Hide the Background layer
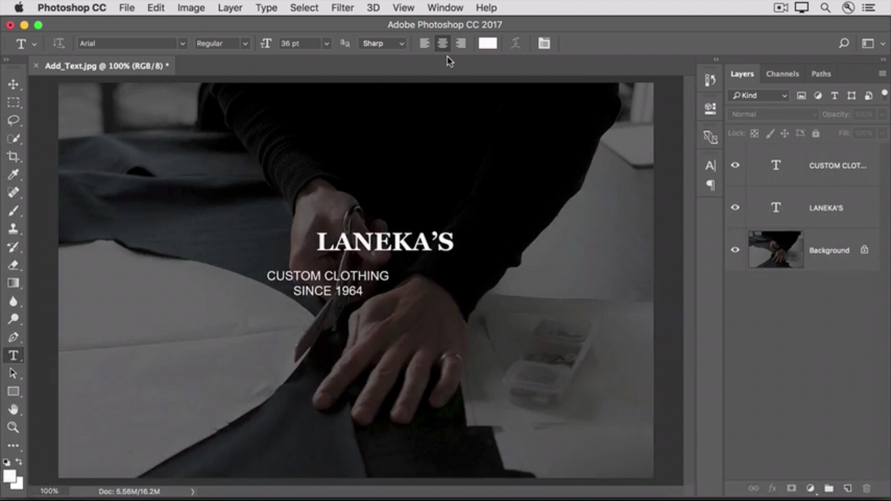 point(735,250)
